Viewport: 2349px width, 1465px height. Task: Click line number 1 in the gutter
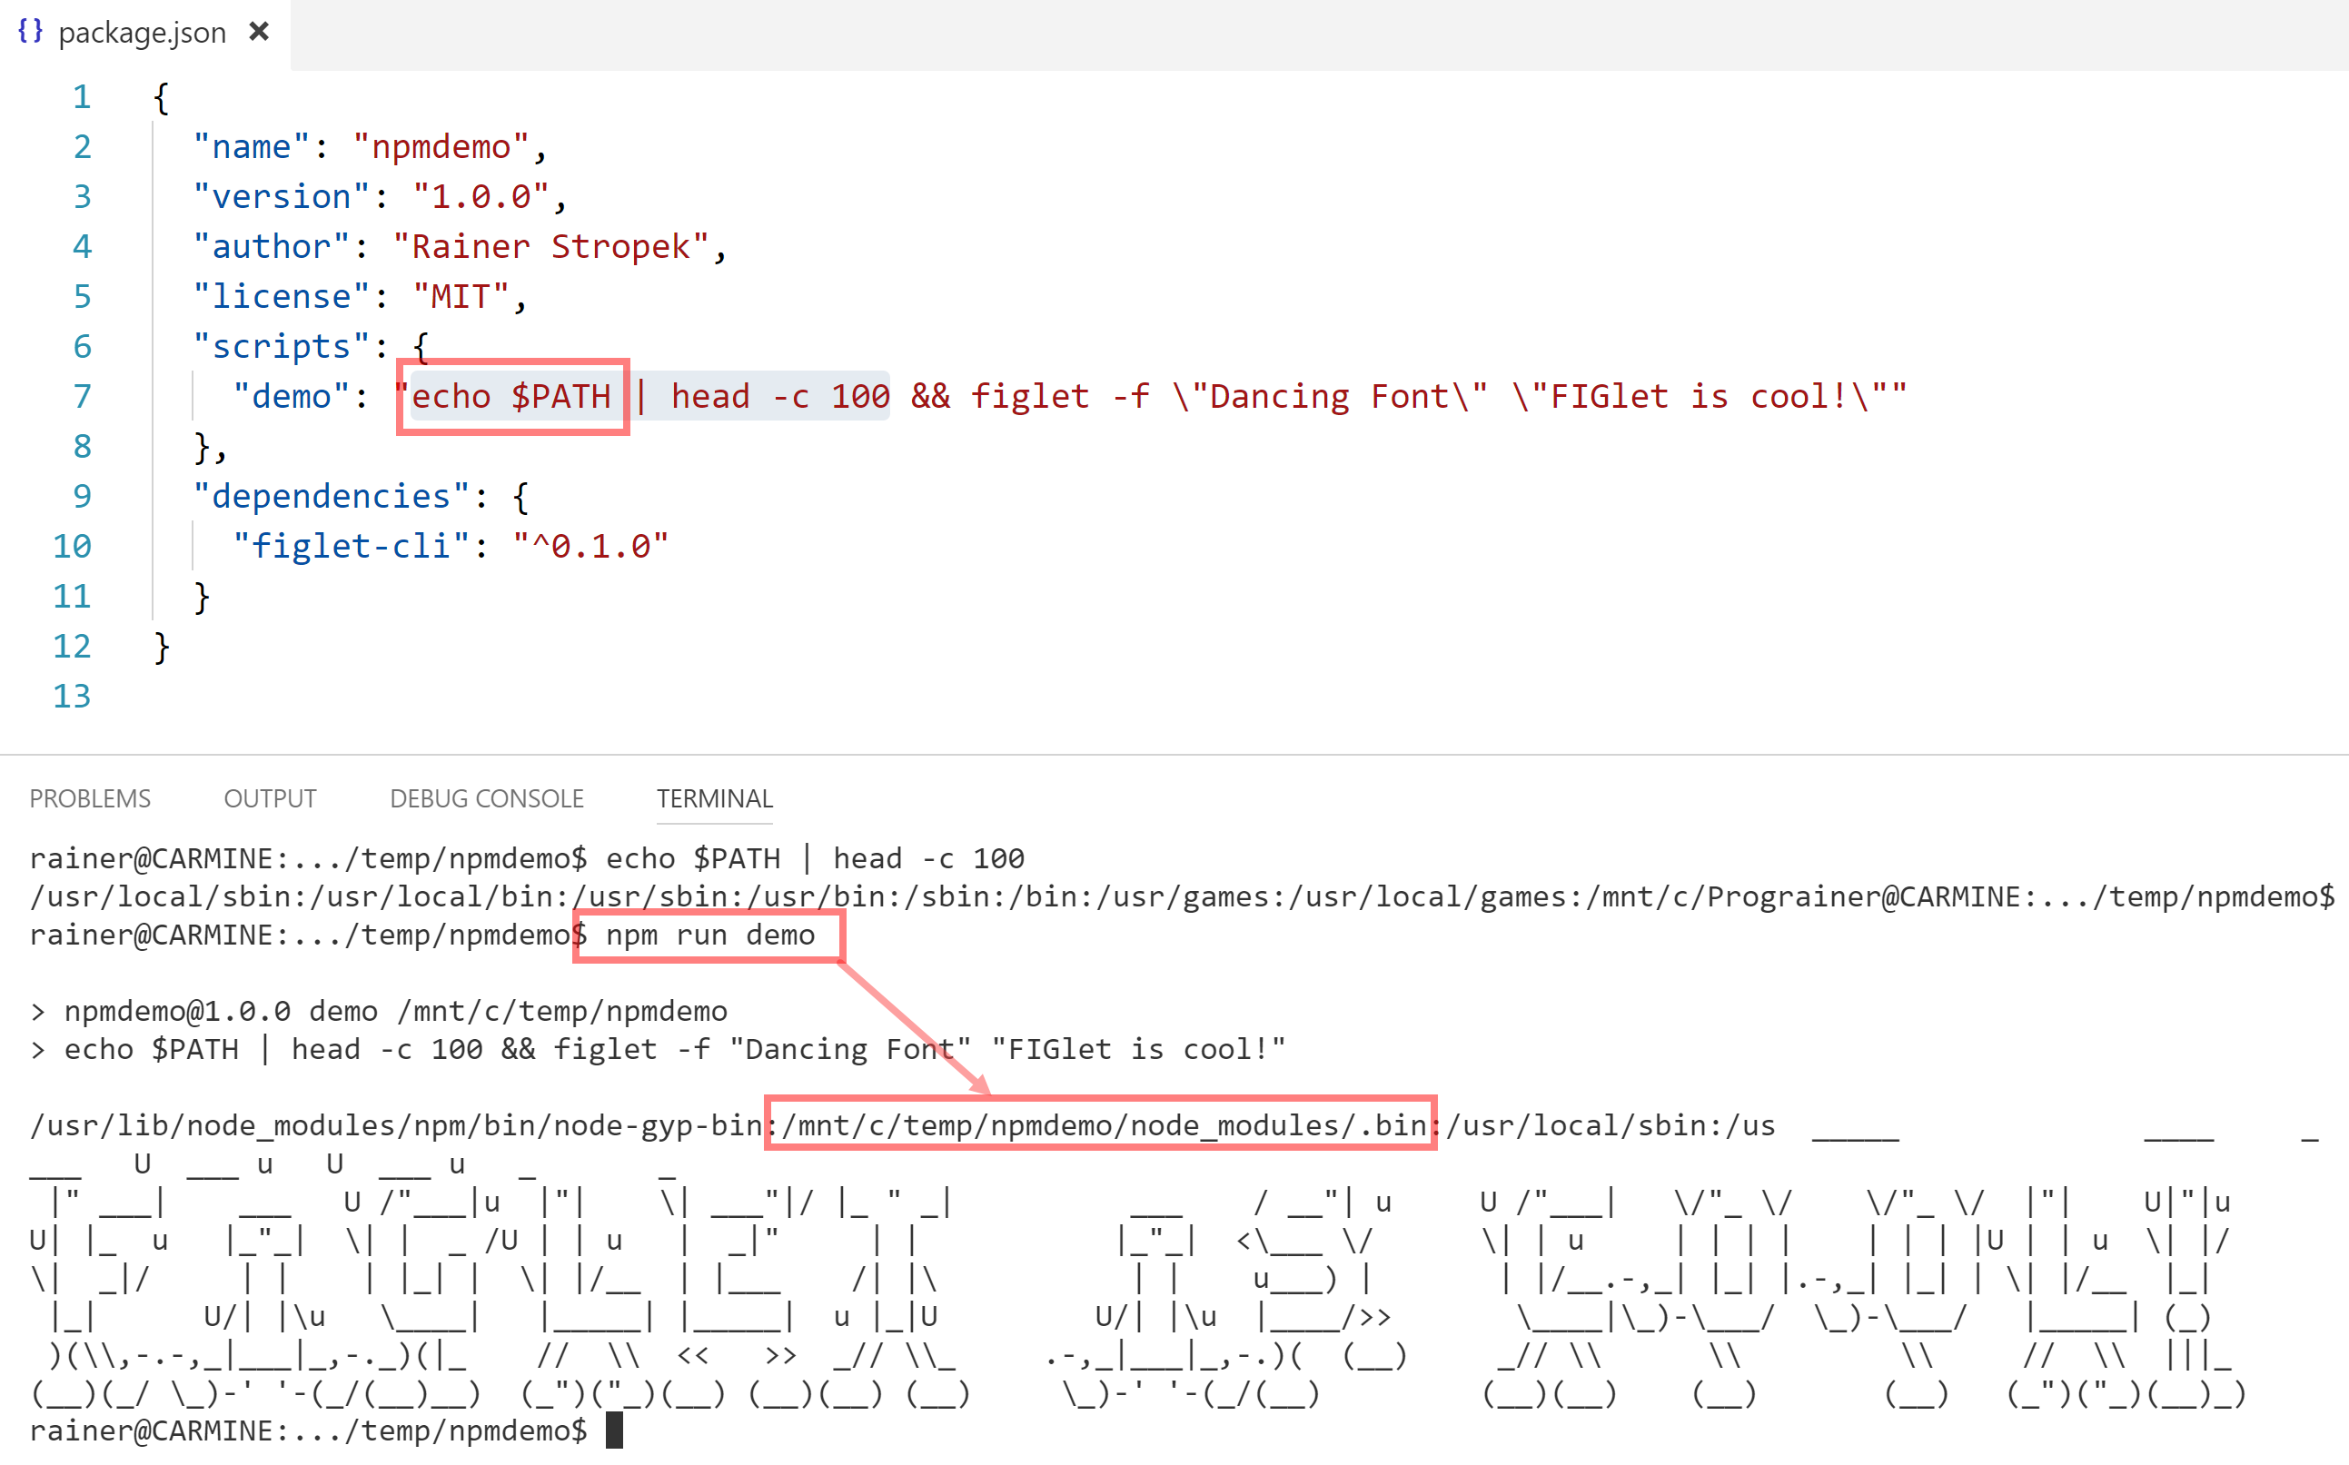[x=83, y=97]
